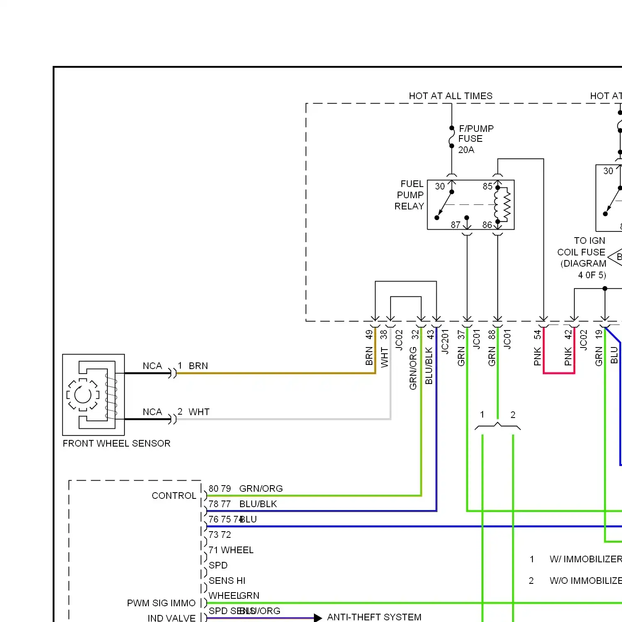Click the 71 WHEEL pin label

[231, 550]
